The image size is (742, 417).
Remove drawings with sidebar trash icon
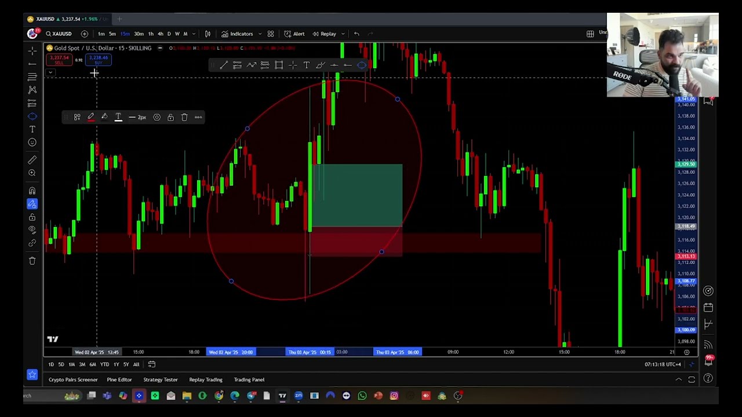(32, 261)
